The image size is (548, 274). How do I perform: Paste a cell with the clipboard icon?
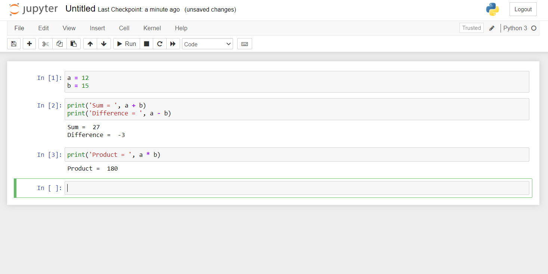tap(74, 44)
